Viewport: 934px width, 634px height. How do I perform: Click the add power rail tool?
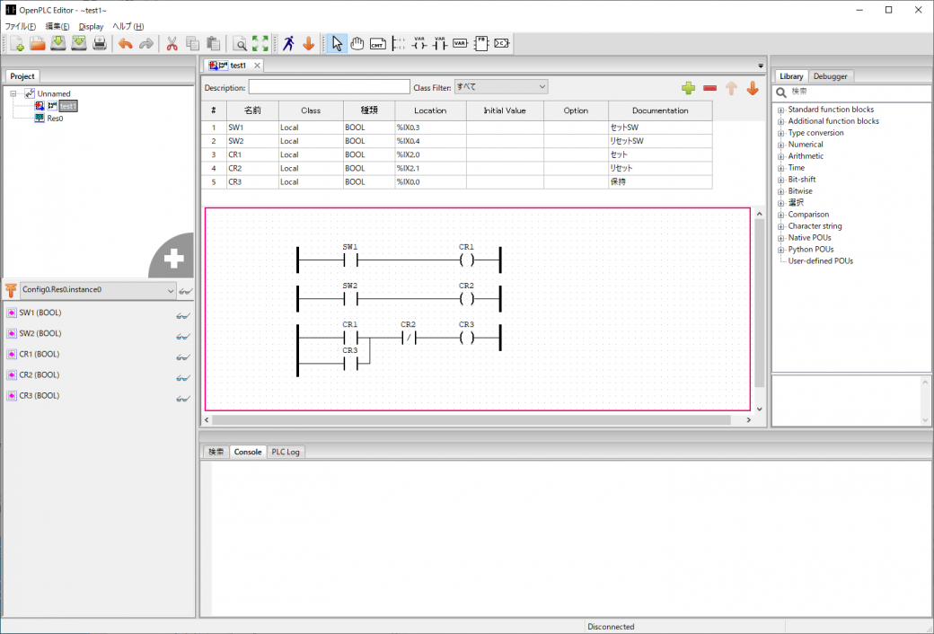pos(399,43)
